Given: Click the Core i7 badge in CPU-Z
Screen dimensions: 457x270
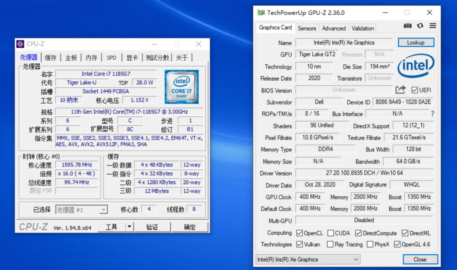Looking at the screenshot, I should 182,86.
